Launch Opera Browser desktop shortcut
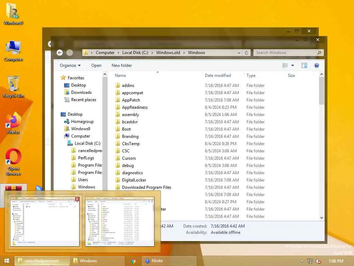 (x=13, y=162)
